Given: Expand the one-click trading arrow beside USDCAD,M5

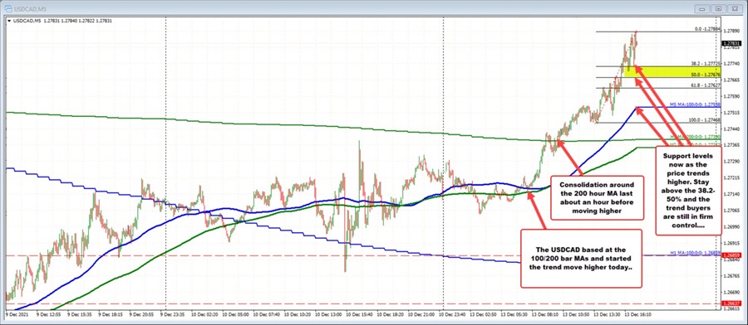Looking at the screenshot, I should pos(9,20).
